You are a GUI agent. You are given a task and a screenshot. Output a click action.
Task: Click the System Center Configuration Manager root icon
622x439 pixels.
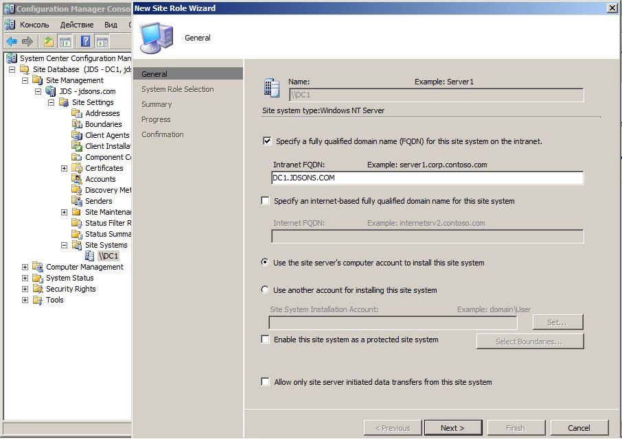click(12, 58)
